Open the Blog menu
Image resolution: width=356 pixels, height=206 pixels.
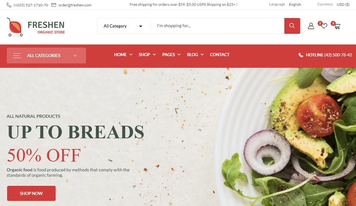tap(195, 54)
